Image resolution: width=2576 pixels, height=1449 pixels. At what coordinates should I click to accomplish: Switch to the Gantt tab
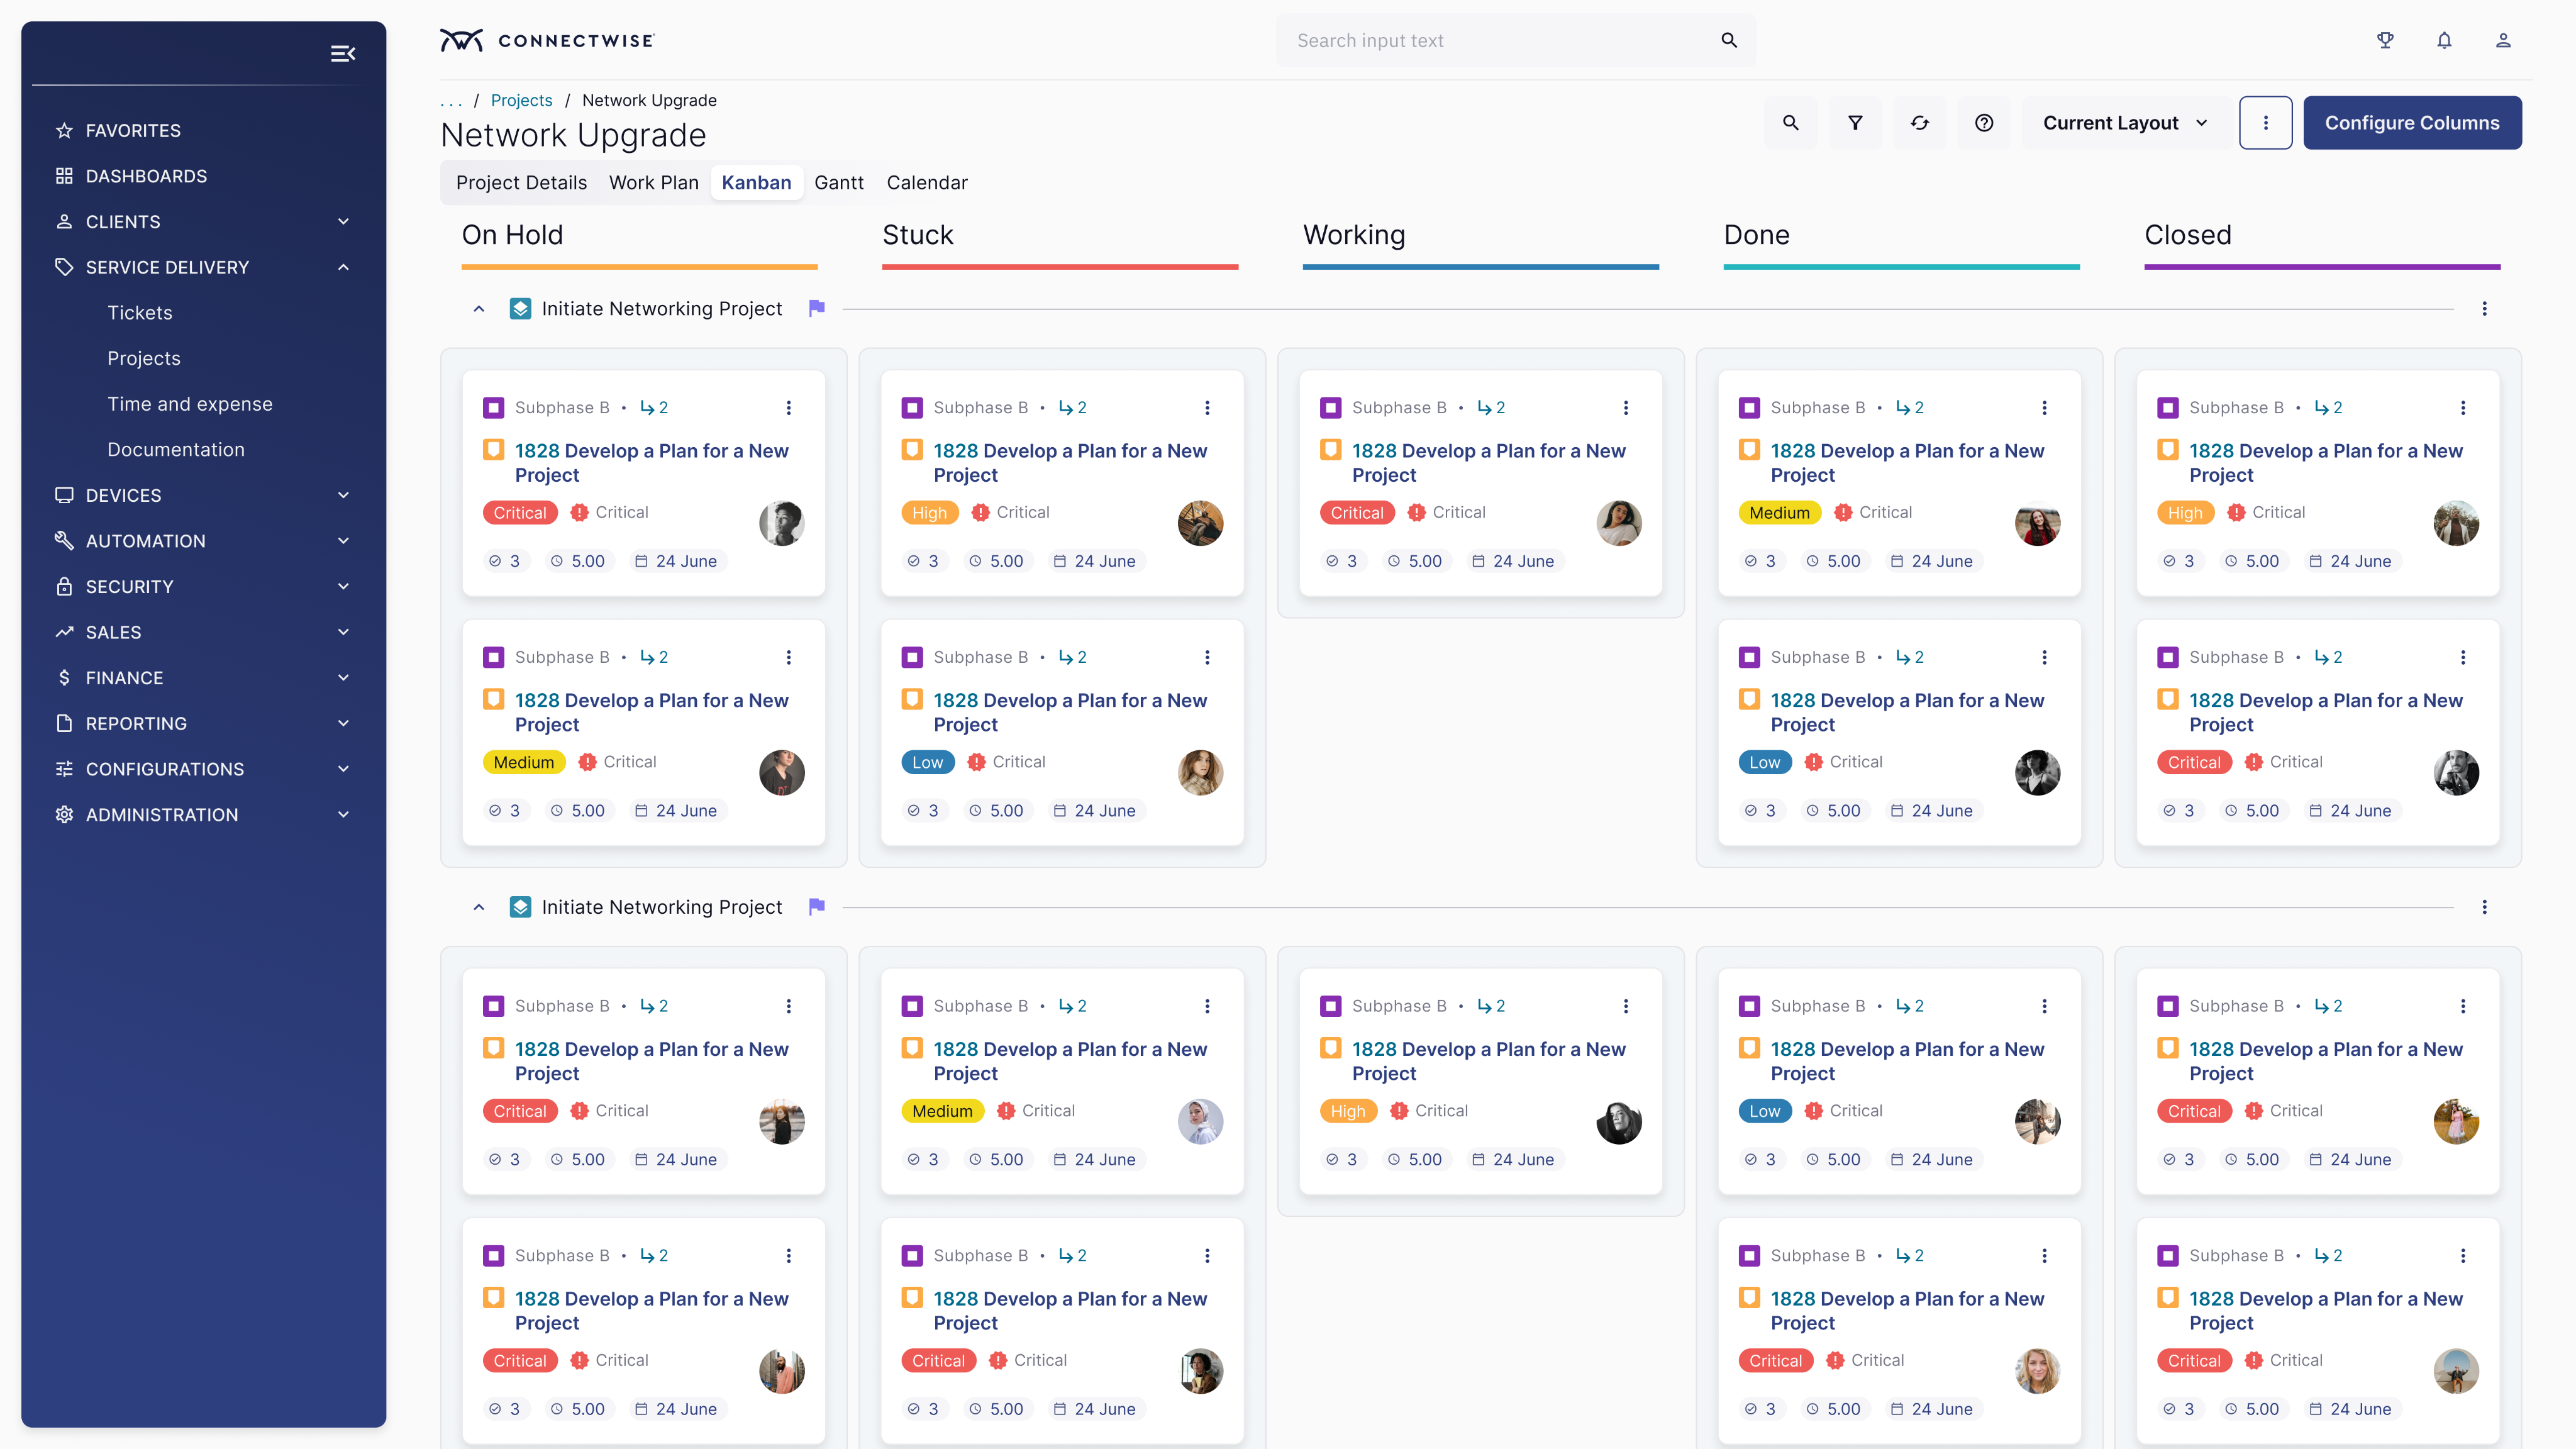[x=838, y=183]
